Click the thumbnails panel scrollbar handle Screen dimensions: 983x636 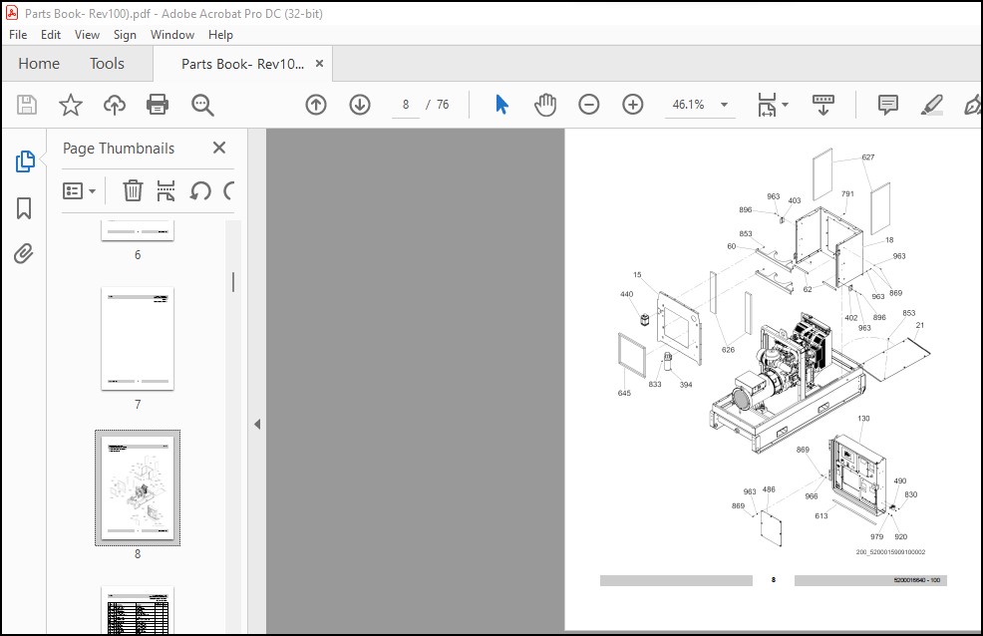(x=233, y=282)
